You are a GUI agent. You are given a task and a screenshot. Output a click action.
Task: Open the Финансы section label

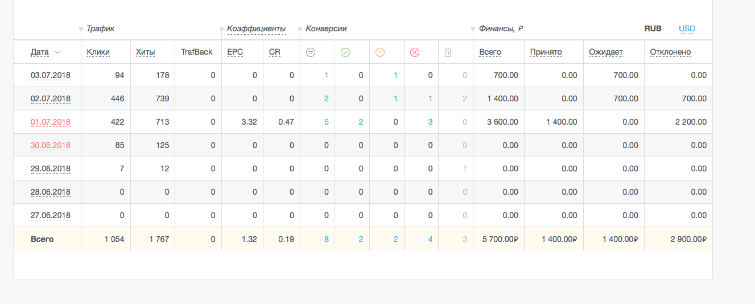click(501, 28)
